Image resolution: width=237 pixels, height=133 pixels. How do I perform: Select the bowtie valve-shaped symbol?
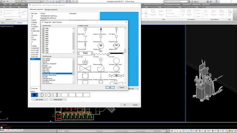pos(85,69)
